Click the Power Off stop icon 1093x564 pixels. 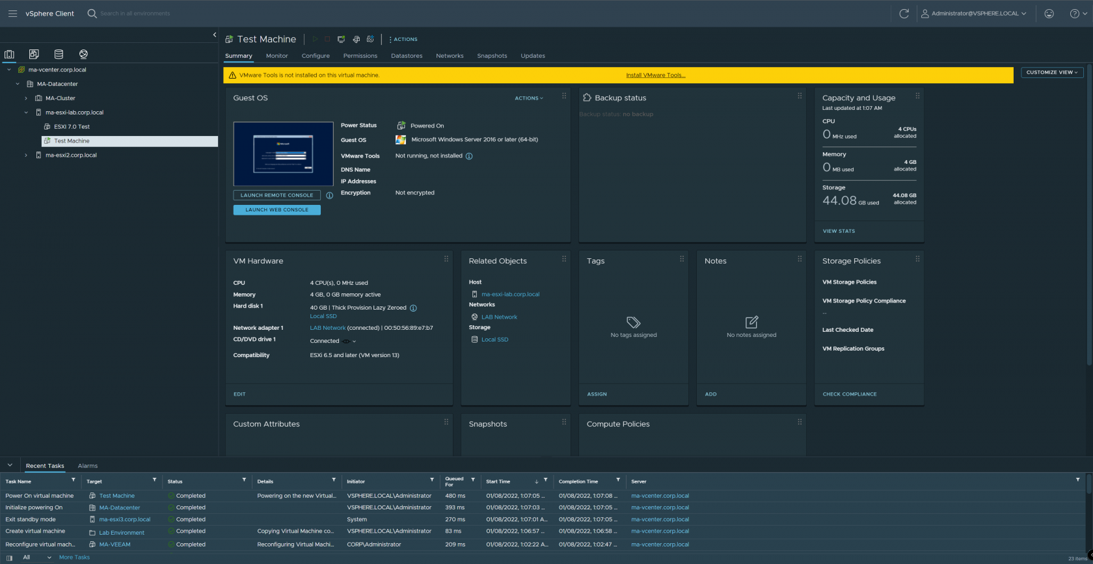[327, 39]
